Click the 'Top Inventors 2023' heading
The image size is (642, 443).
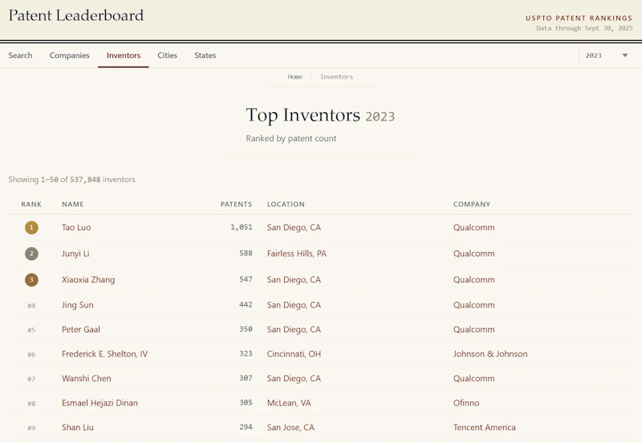[320, 116]
